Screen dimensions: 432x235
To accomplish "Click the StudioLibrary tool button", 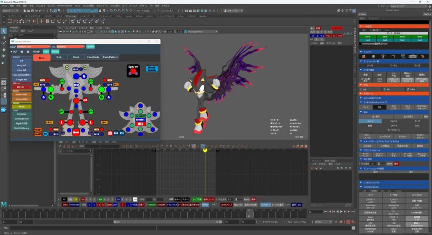I will [x=22, y=128].
